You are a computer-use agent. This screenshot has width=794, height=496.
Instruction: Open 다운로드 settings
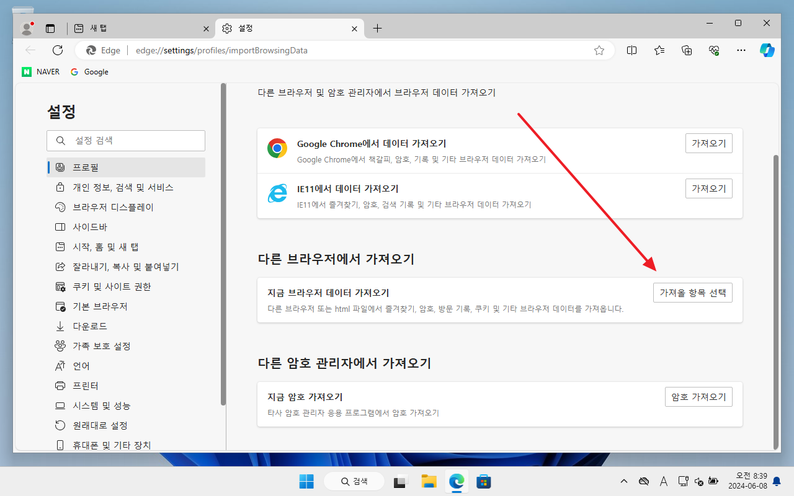tap(126, 326)
